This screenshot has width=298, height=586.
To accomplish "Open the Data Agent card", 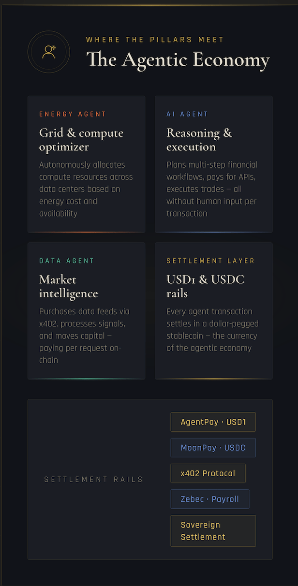I will (x=87, y=311).
